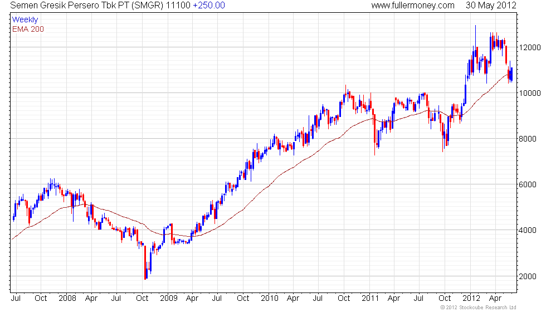This screenshot has width=546, height=312.
Task: Open the www.fullermoney.com link text
Action: coord(413,5)
